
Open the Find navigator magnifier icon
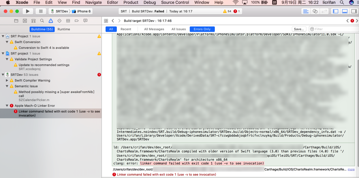point(42,21)
